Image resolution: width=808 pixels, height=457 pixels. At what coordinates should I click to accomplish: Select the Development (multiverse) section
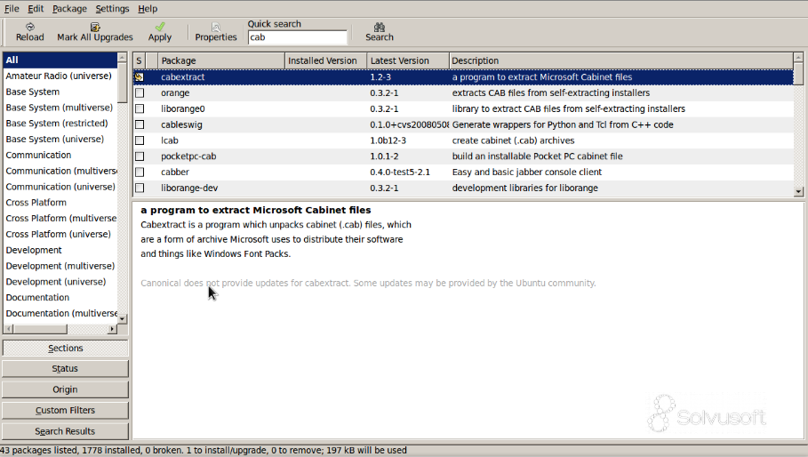click(x=60, y=266)
